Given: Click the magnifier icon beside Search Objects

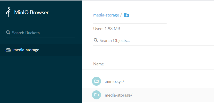Looking at the screenshot, I should [x=96, y=40].
